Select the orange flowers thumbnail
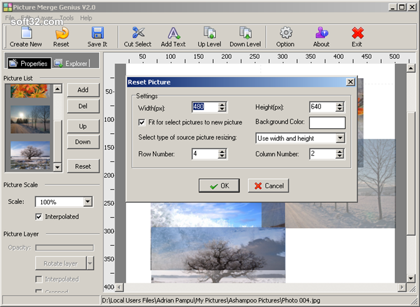420x307 pixels. [x=30, y=91]
